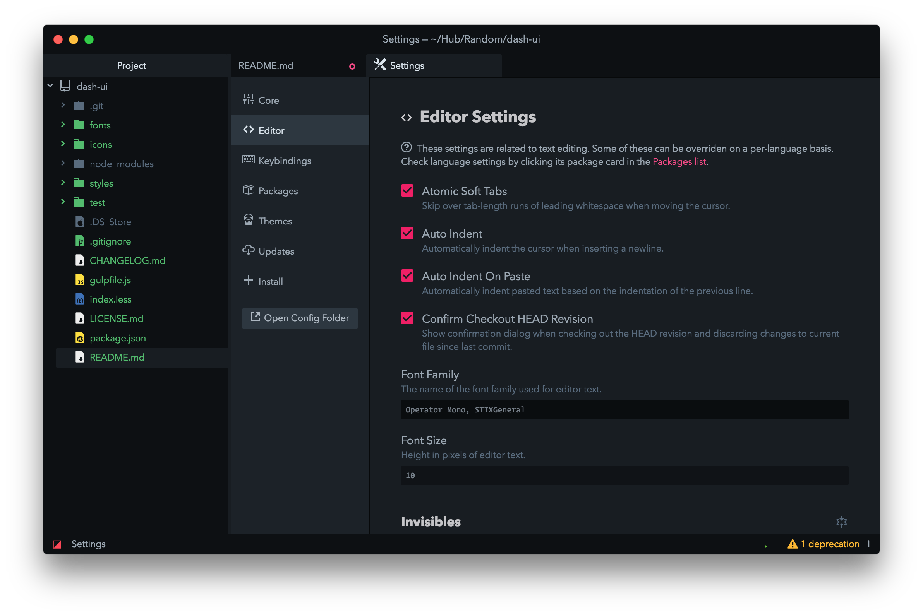Click the Updates cloud download icon
Image resolution: width=923 pixels, height=616 pixels.
(x=248, y=250)
